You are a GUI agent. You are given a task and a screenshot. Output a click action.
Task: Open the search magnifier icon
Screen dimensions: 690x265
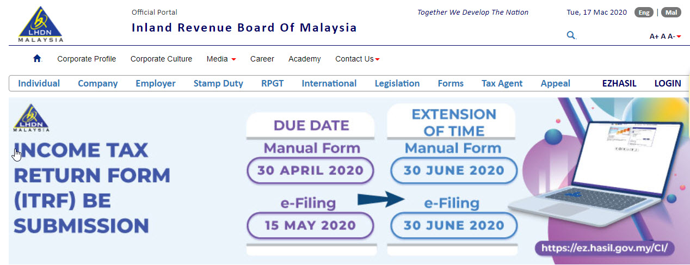[x=571, y=35]
